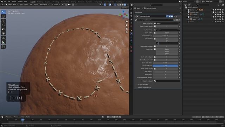Select the Scale tool

tap(3, 29)
